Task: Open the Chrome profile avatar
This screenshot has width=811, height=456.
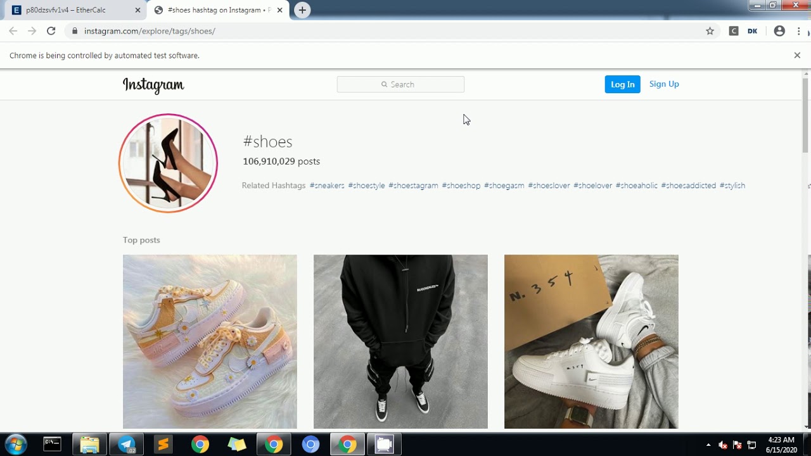Action: 779,31
